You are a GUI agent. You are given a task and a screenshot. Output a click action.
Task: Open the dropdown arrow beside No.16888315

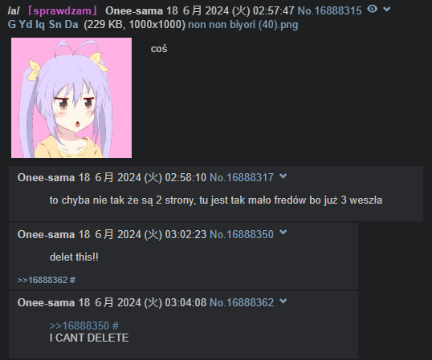pos(387,10)
